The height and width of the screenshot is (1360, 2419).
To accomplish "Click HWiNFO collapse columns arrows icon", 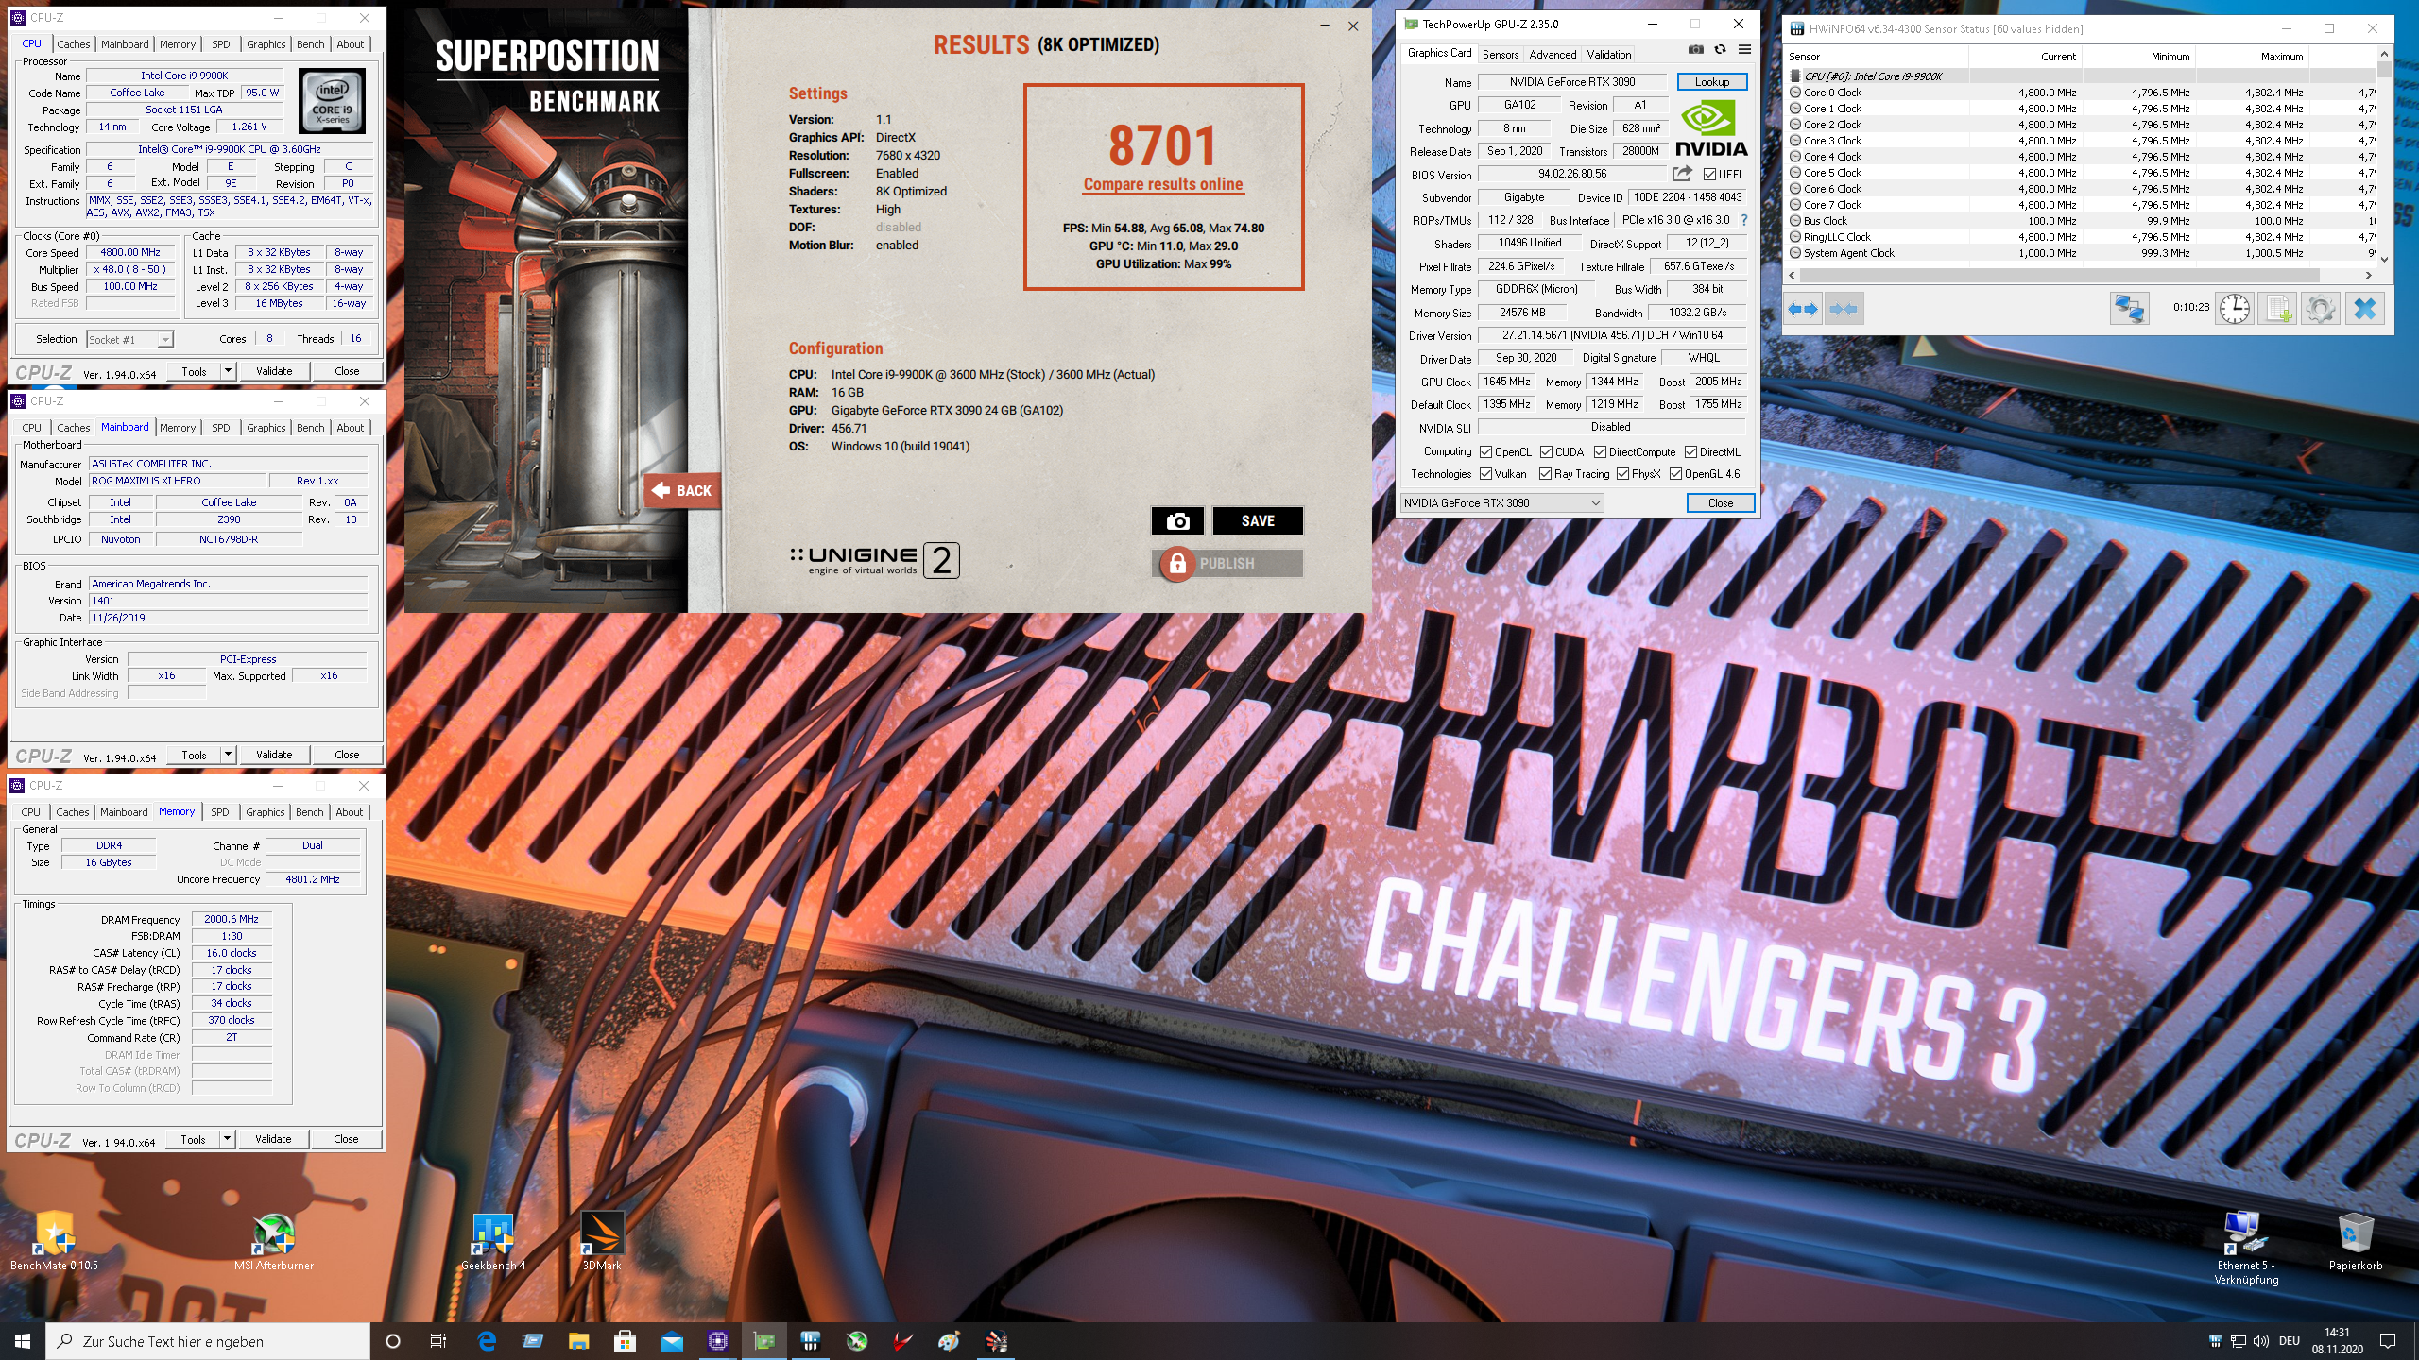I will pos(1843,309).
